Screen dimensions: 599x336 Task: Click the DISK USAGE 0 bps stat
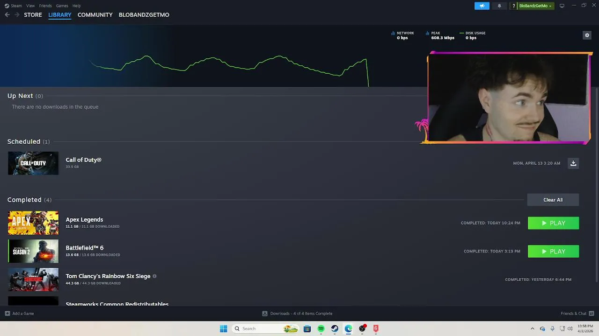pyautogui.click(x=473, y=35)
